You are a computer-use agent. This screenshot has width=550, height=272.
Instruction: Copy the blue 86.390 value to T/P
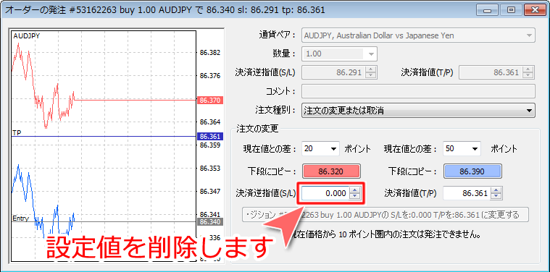[472, 171]
